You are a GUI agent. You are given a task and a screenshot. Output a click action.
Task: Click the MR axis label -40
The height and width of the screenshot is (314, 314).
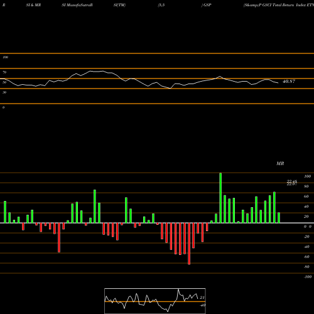(306, 247)
